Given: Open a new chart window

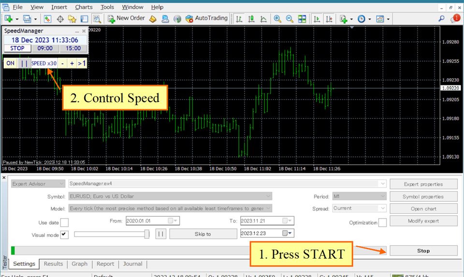Looking at the screenshot, I should pos(8,19).
